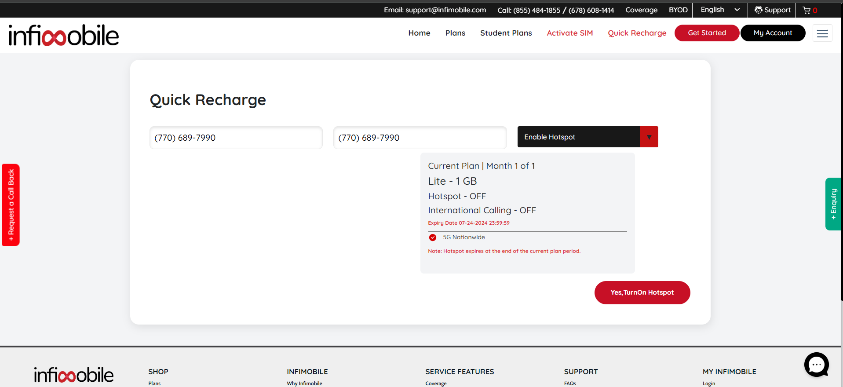This screenshot has width=843, height=387.
Task: Click the red 5G Nationwide checkmark
Action: 433,237
